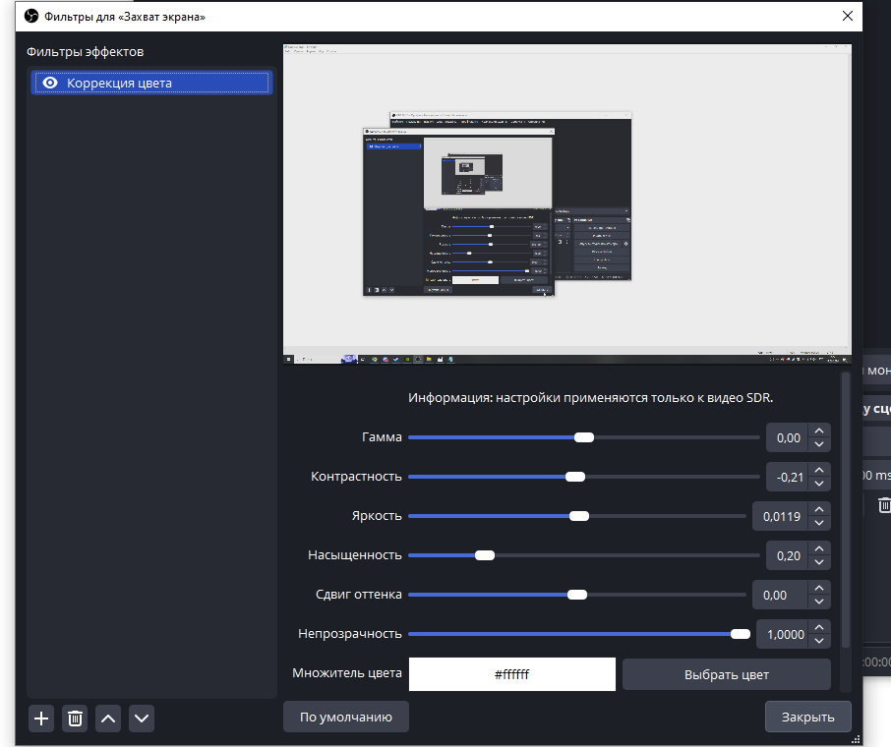
Task: Click the Сдвиг оттенка value field 0,00
Action: (781, 596)
